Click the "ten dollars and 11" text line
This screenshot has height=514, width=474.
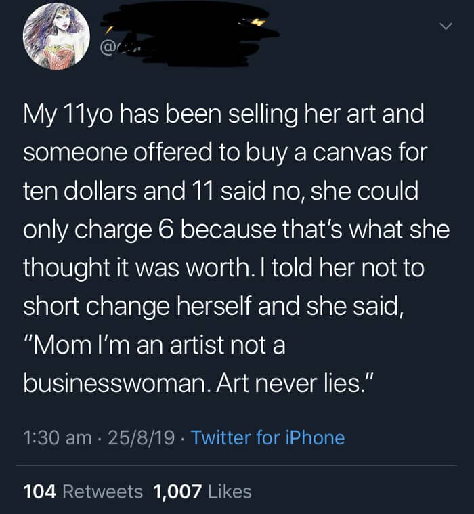coord(221,191)
